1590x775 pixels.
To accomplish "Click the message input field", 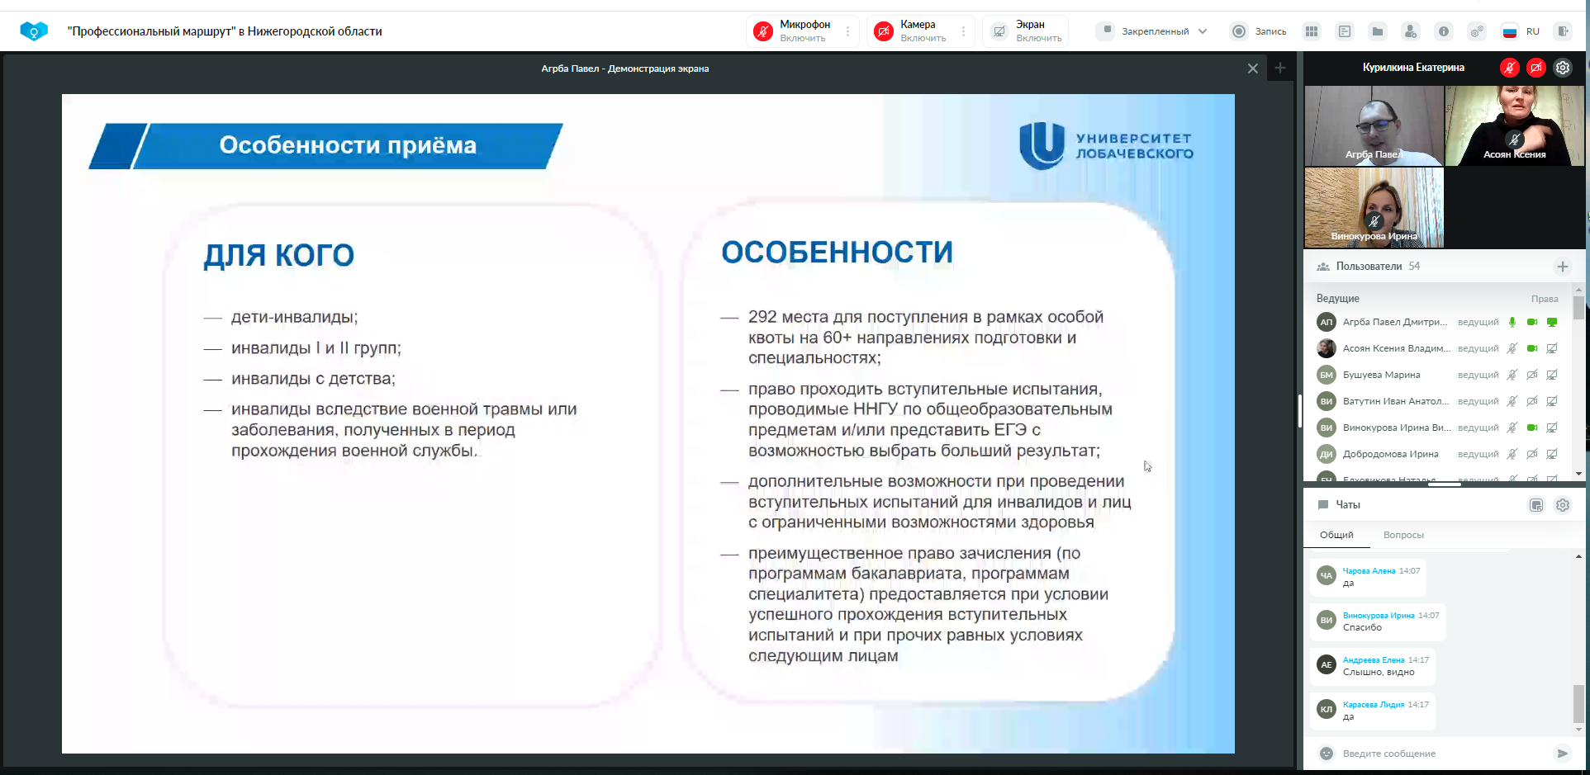I will [x=1437, y=754].
